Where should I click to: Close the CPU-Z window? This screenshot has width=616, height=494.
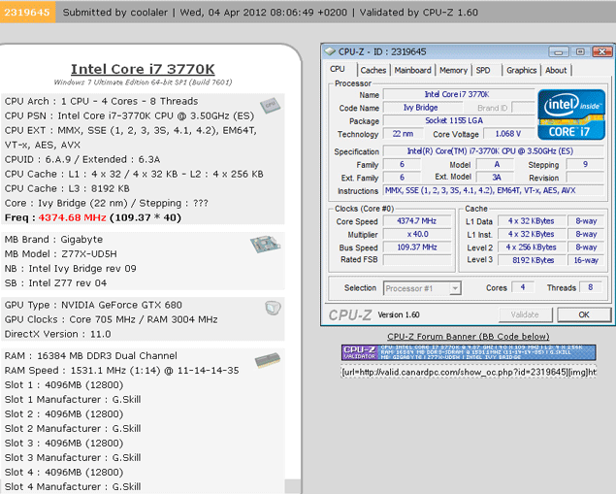click(602, 51)
